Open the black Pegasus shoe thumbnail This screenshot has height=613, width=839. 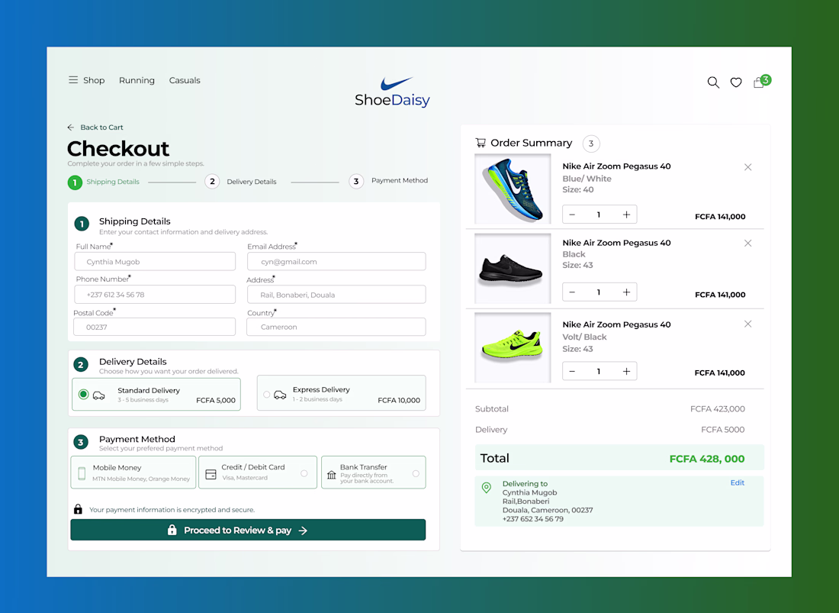pyautogui.click(x=513, y=268)
